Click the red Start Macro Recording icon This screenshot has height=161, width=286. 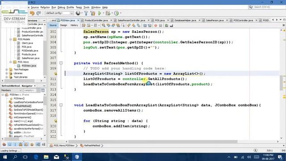[156, 25]
